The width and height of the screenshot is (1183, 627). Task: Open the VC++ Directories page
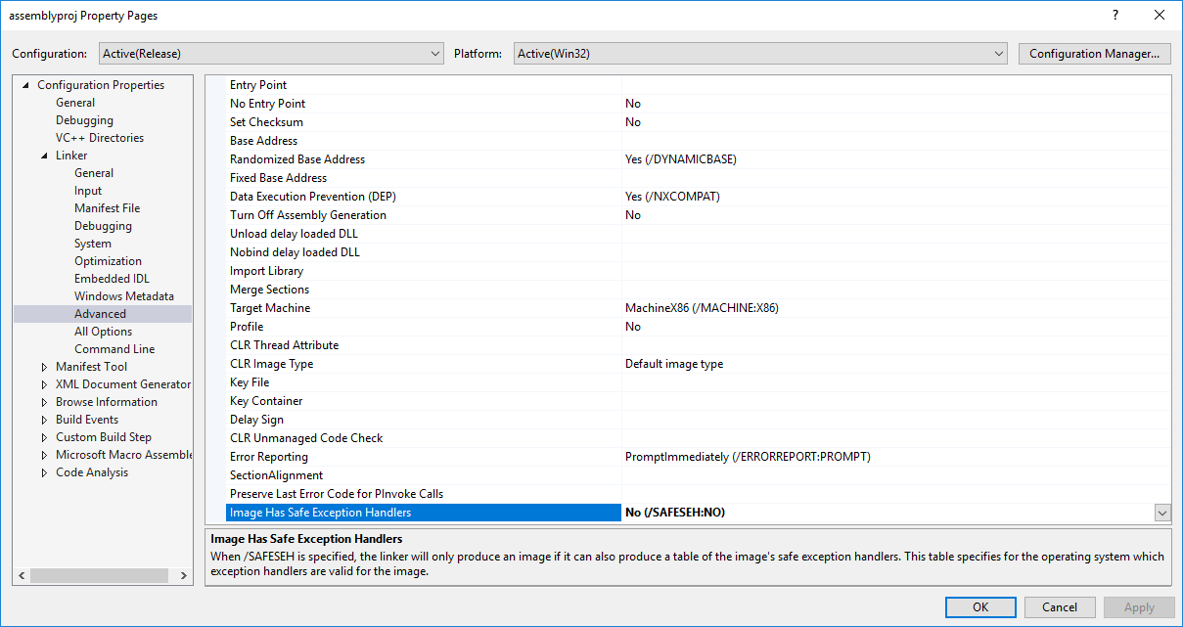[99, 138]
